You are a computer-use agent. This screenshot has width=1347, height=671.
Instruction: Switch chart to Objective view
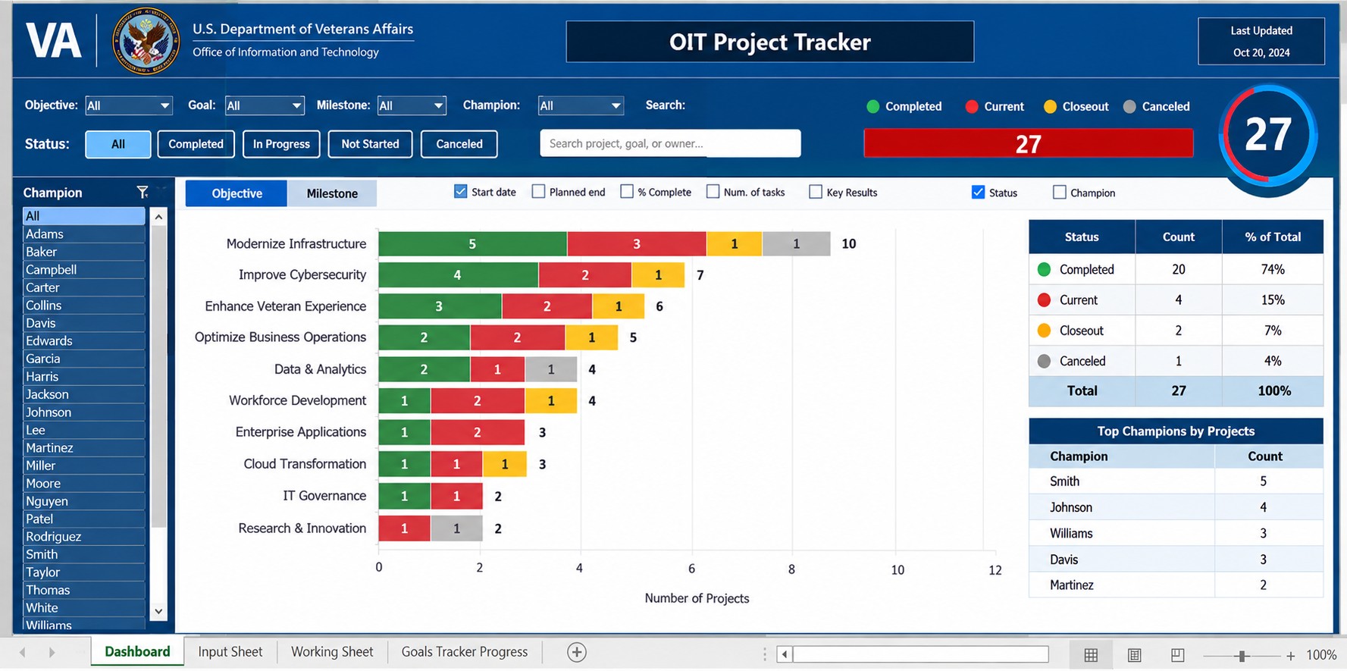[237, 193]
